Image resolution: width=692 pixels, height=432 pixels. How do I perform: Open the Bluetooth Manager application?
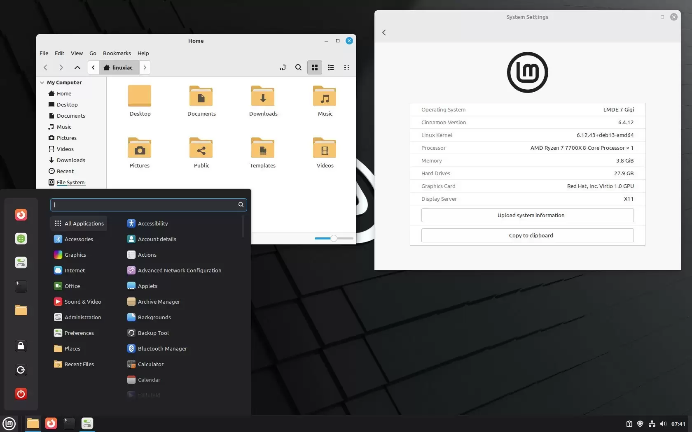pyautogui.click(x=162, y=348)
